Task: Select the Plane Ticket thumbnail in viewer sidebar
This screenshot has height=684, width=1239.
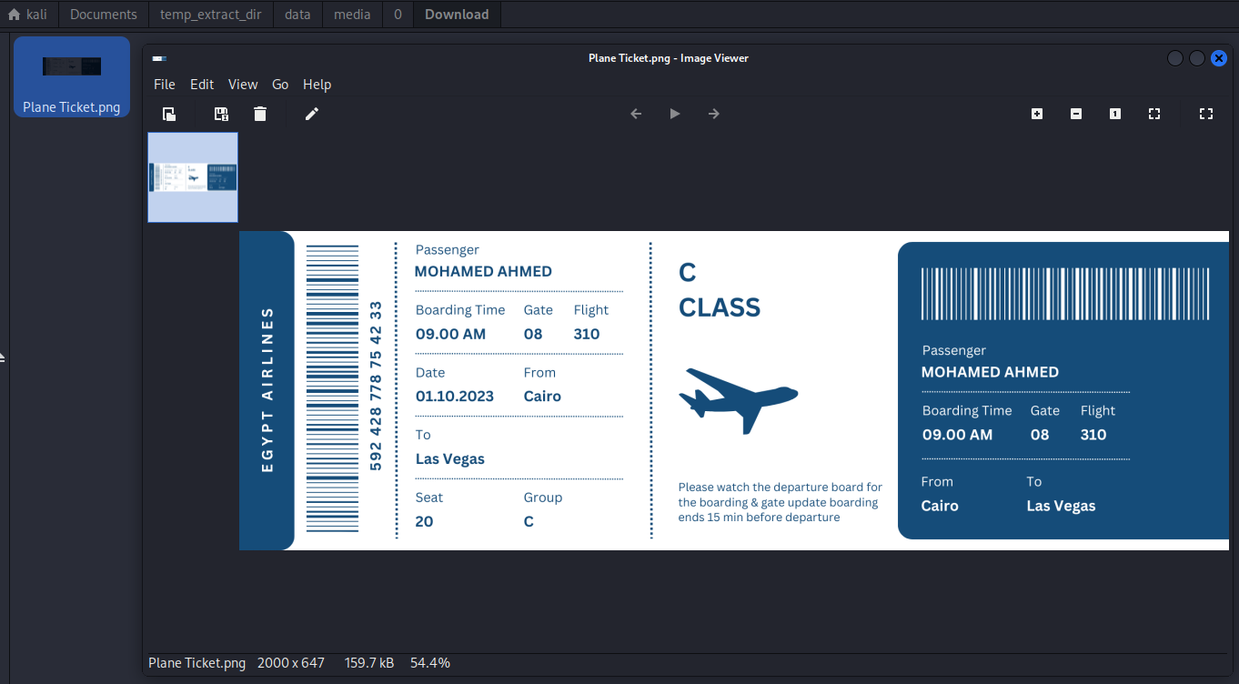Action: tap(193, 177)
